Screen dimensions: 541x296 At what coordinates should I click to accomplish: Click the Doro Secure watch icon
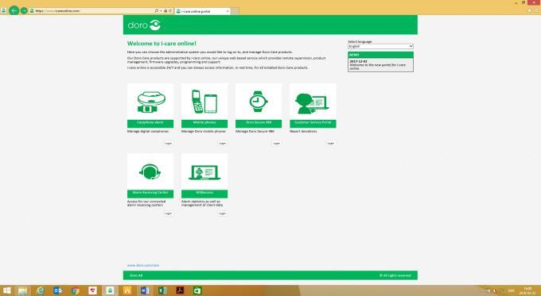coord(259,102)
